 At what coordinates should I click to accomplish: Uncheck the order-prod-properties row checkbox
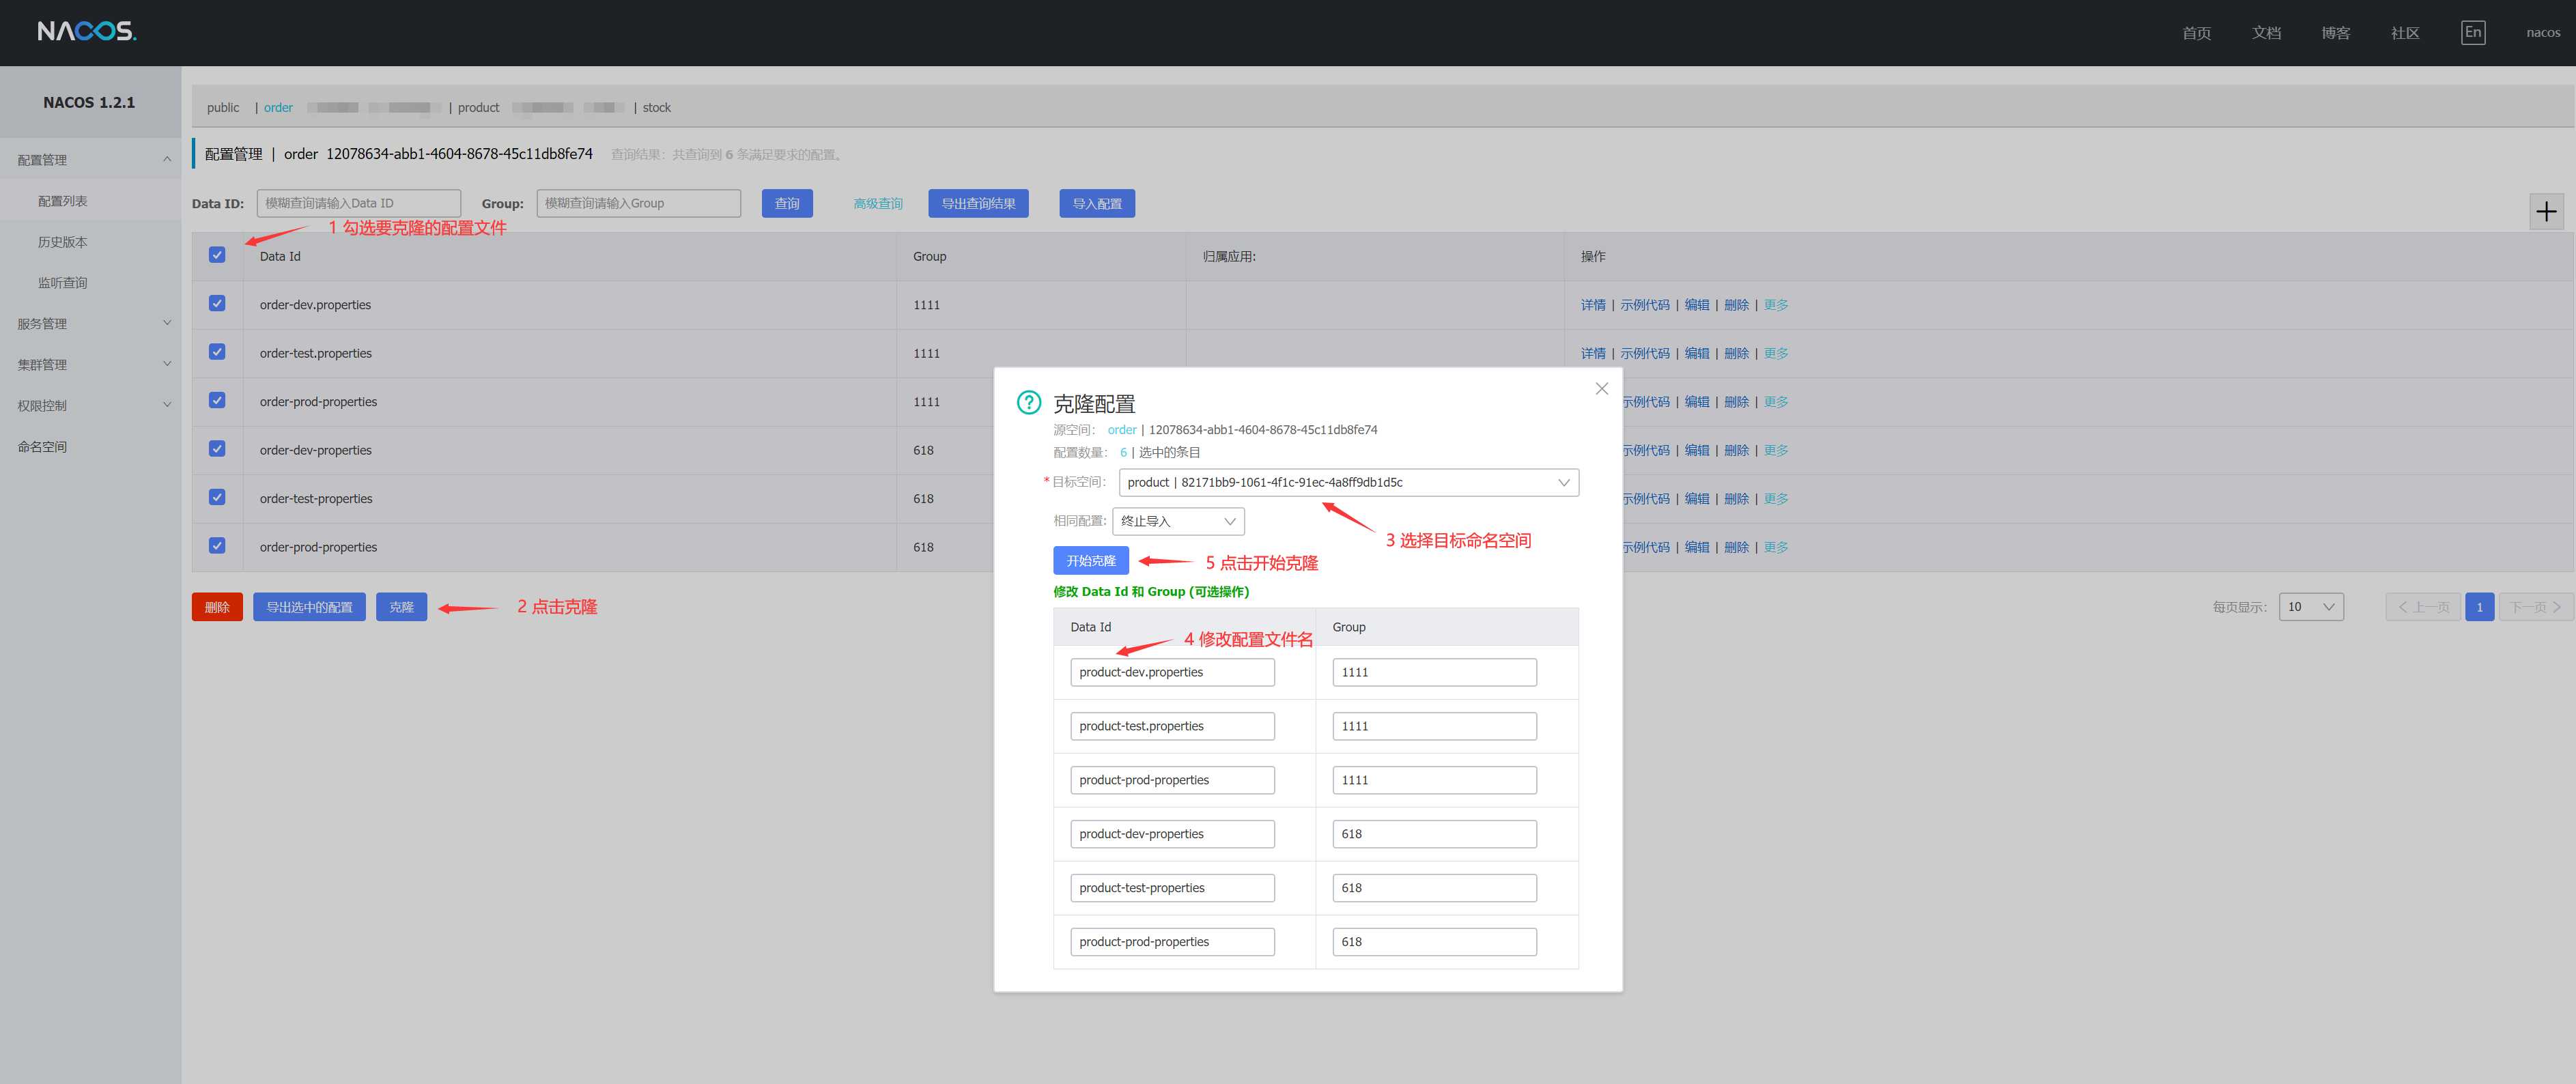point(214,401)
